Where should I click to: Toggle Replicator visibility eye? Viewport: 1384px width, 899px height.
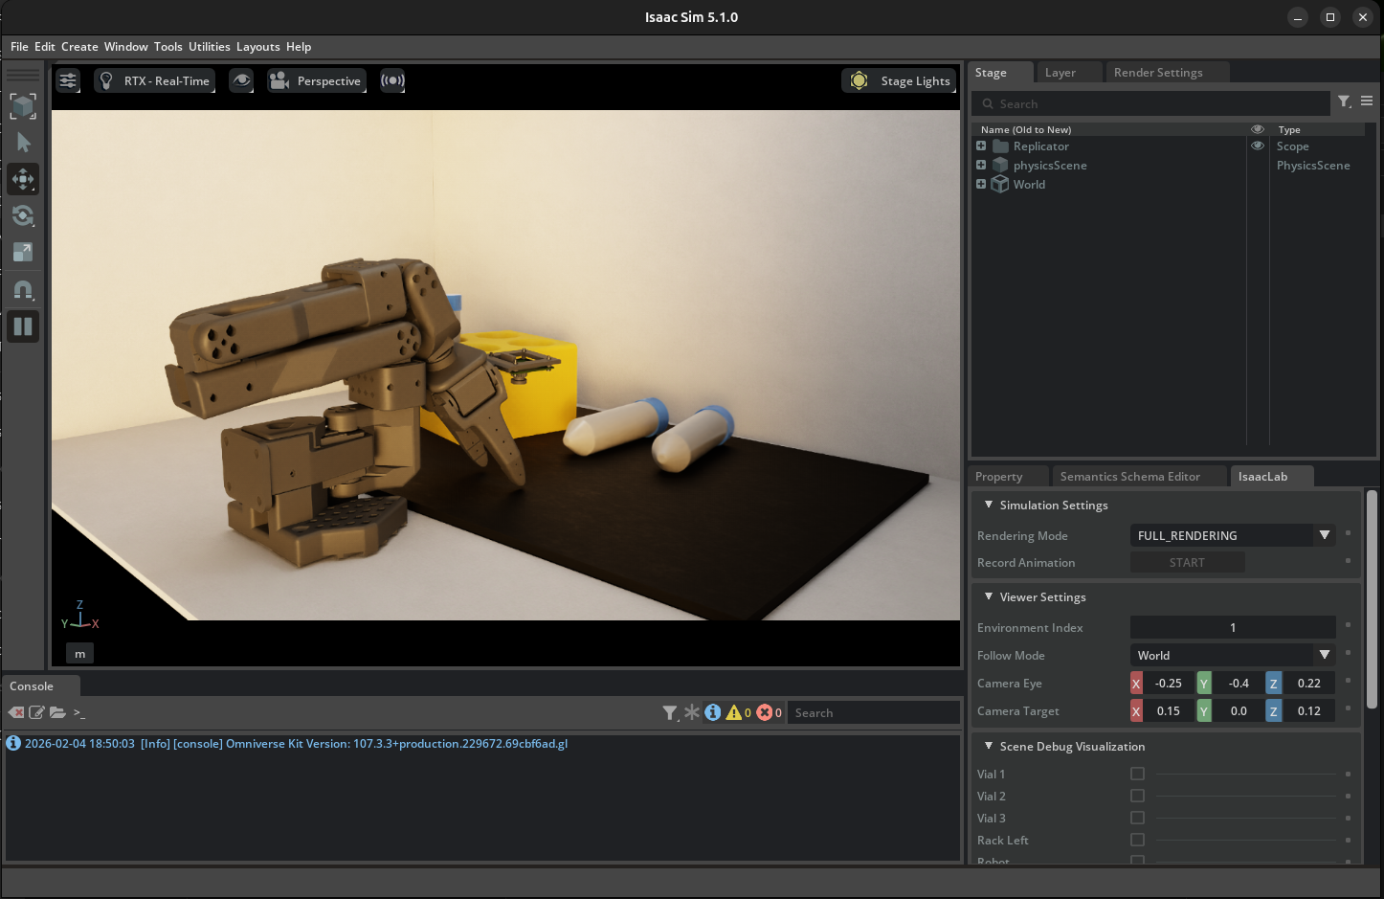tap(1258, 146)
